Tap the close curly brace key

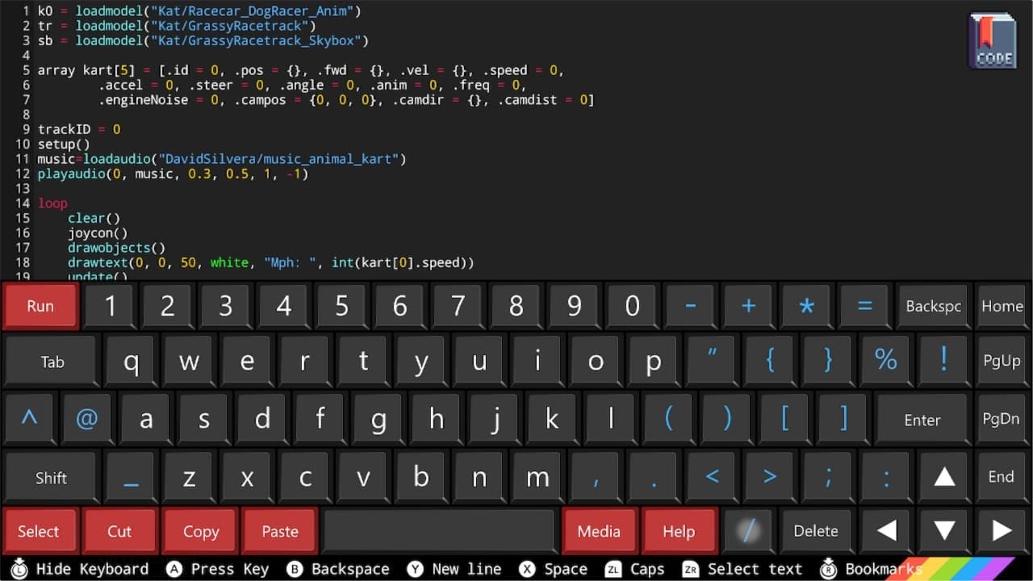[828, 361]
